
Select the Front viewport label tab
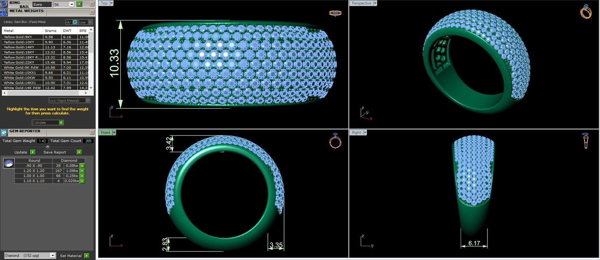coord(106,133)
